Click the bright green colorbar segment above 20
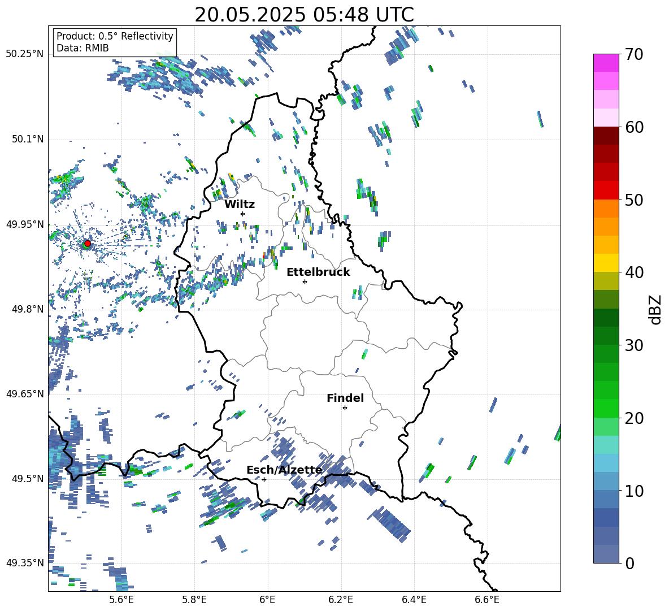The width and height of the screenshot is (669, 611). 606,408
